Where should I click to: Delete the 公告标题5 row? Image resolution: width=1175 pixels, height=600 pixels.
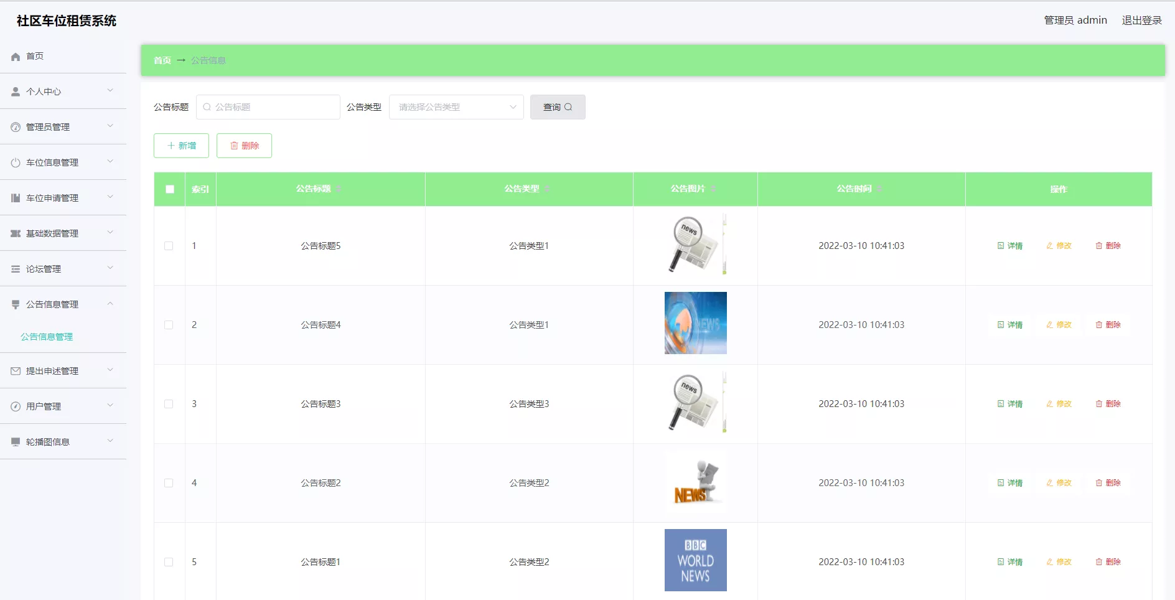click(1108, 246)
